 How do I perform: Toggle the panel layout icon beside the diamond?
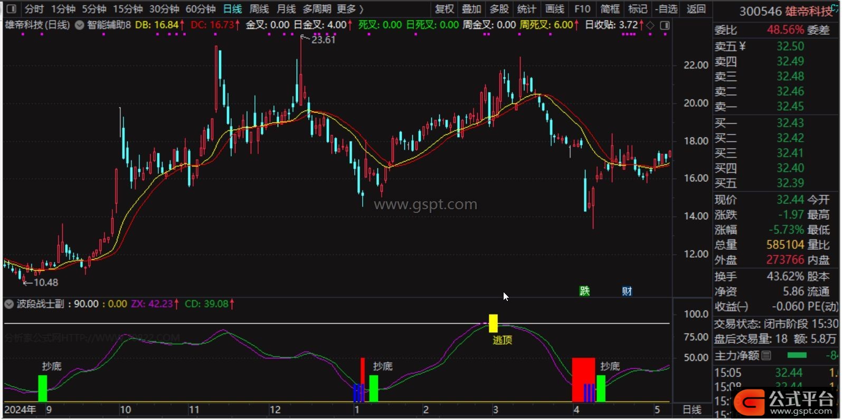(x=665, y=25)
